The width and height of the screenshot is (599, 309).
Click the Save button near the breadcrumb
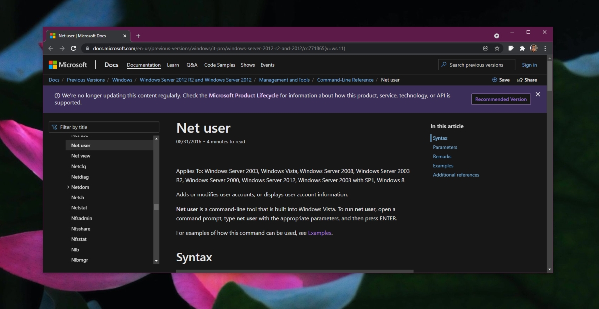click(501, 80)
